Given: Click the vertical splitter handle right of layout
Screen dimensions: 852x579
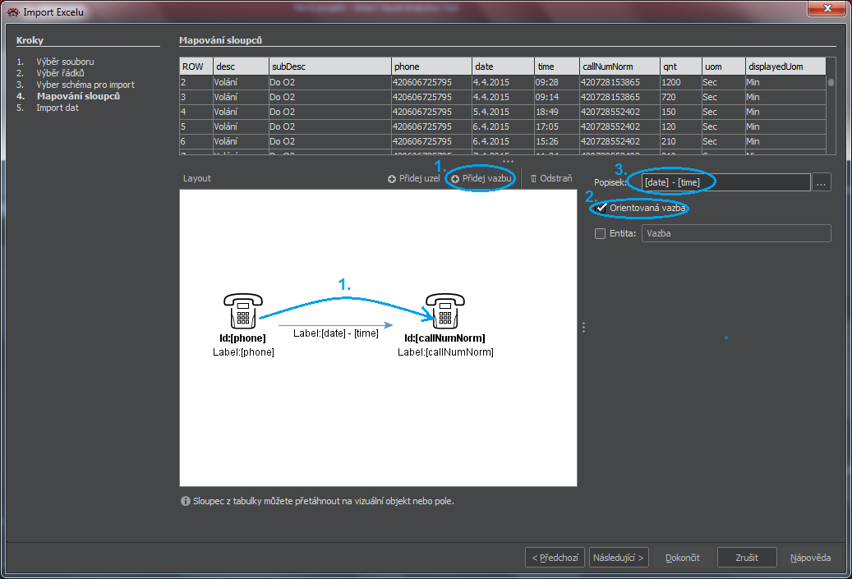Looking at the screenshot, I should (583, 327).
